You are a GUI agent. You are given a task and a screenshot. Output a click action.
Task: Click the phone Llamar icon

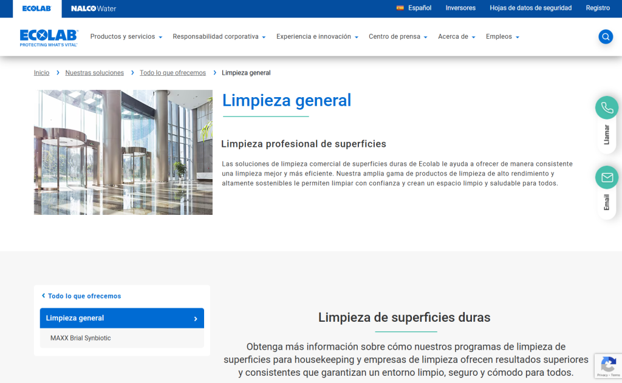tap(607, 108)
